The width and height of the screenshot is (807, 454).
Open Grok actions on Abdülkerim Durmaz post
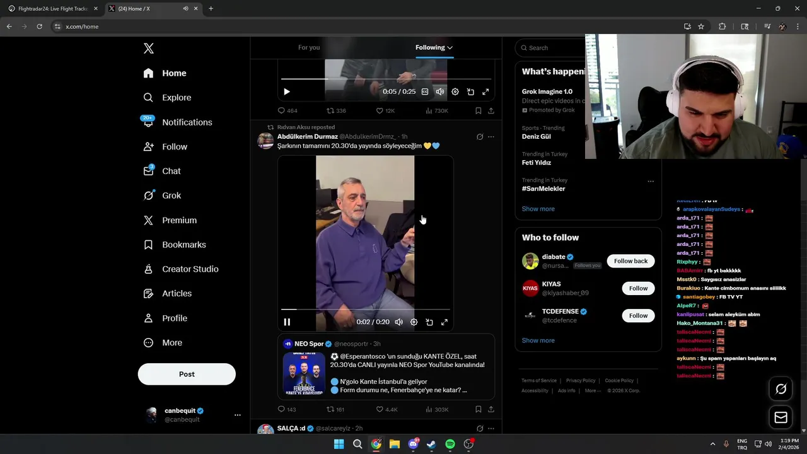click(480, 137)
